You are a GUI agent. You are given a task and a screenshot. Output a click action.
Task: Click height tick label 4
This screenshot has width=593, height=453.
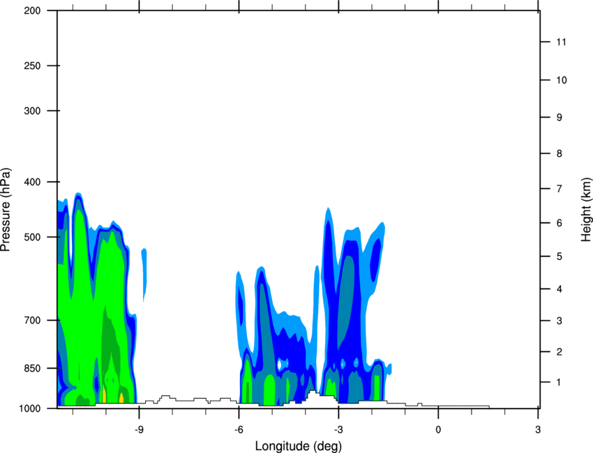coord(560,289)
